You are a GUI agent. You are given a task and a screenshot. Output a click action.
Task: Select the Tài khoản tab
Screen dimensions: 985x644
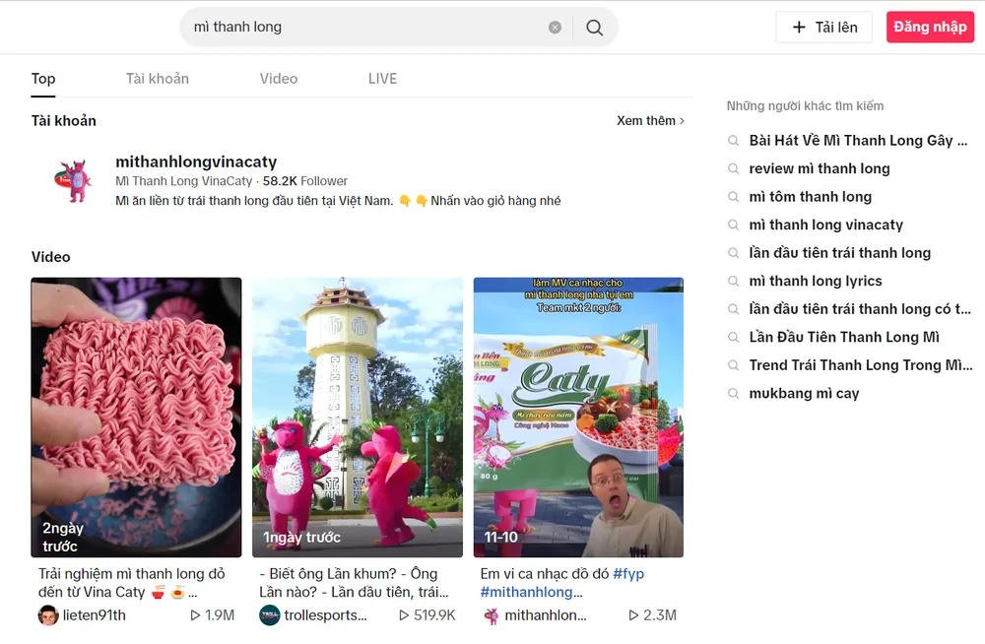tap(157, 78)
